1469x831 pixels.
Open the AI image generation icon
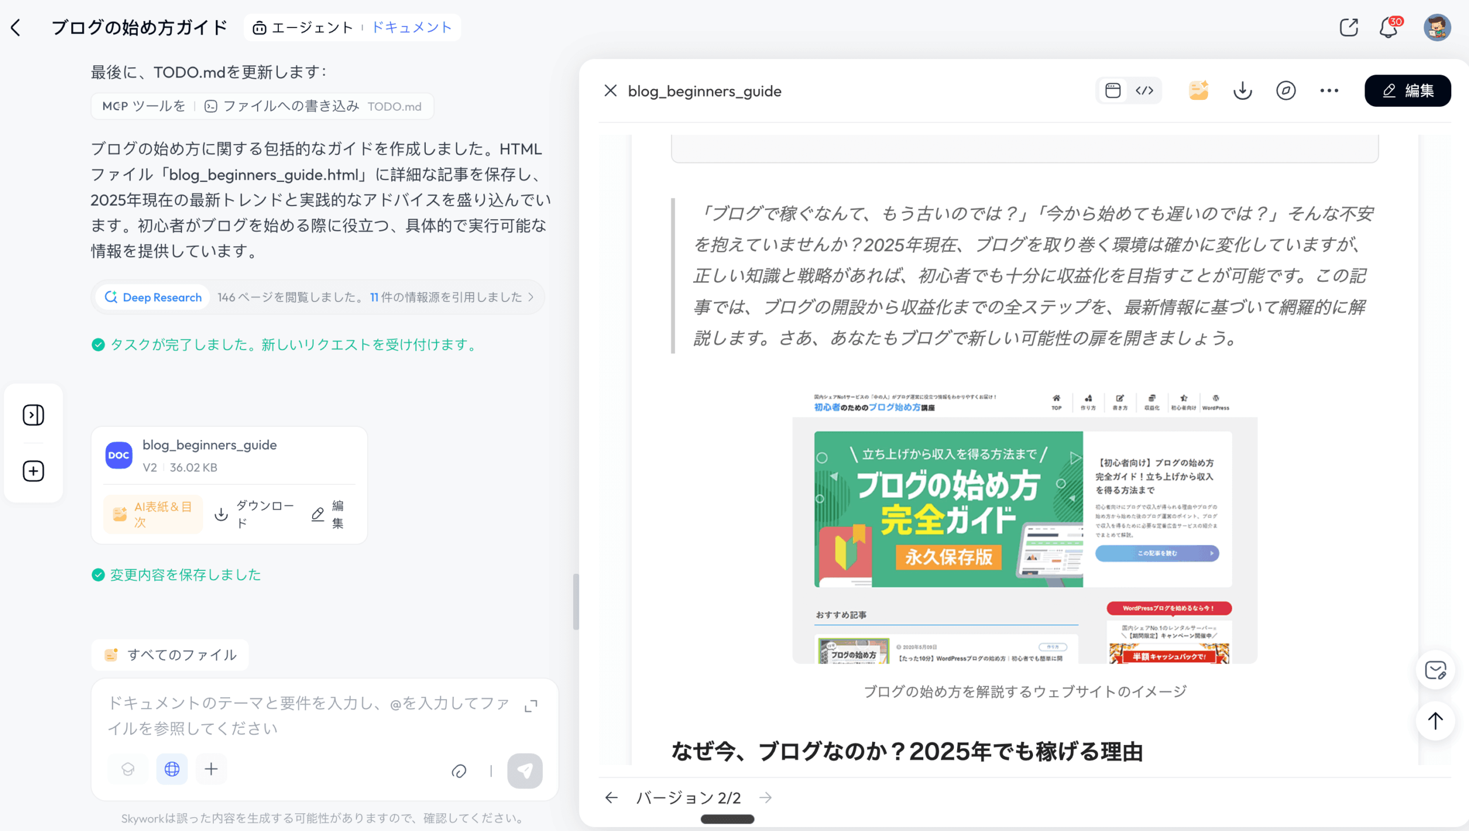1199,90
